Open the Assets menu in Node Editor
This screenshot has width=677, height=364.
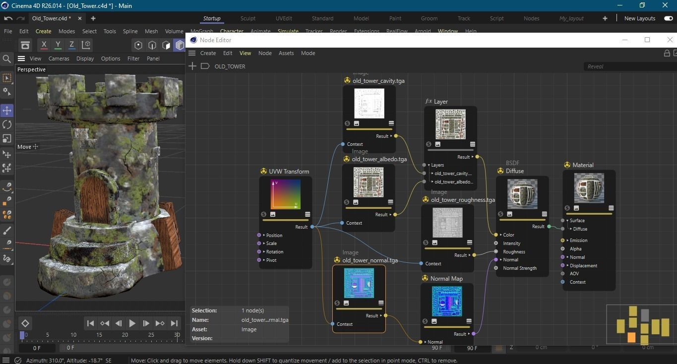tap(286, 53)
